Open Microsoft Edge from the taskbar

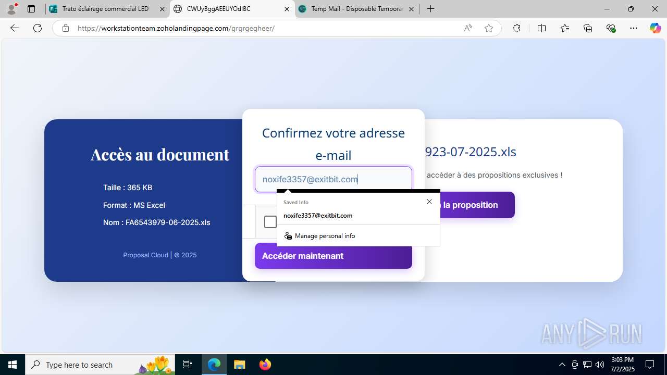(x=214, y=365)
